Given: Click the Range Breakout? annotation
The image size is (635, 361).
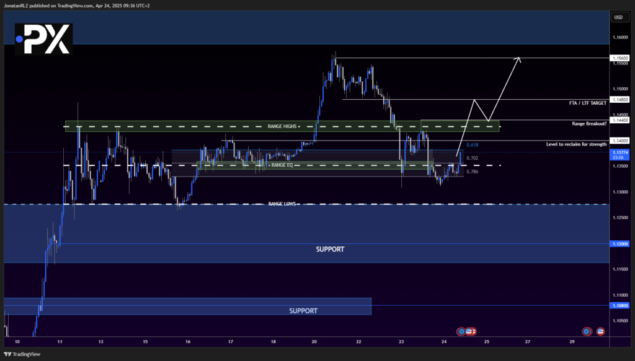Looking at the screenshot, I should coord(588,124).
